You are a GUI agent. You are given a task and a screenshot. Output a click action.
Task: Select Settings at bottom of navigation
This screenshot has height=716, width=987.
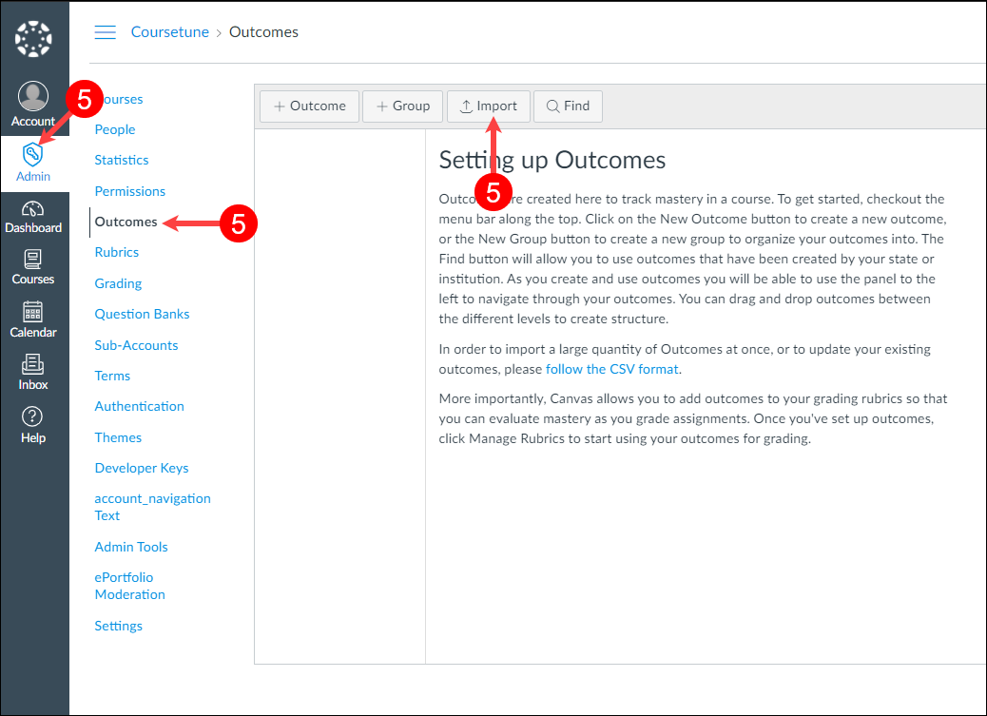(119, 626)
